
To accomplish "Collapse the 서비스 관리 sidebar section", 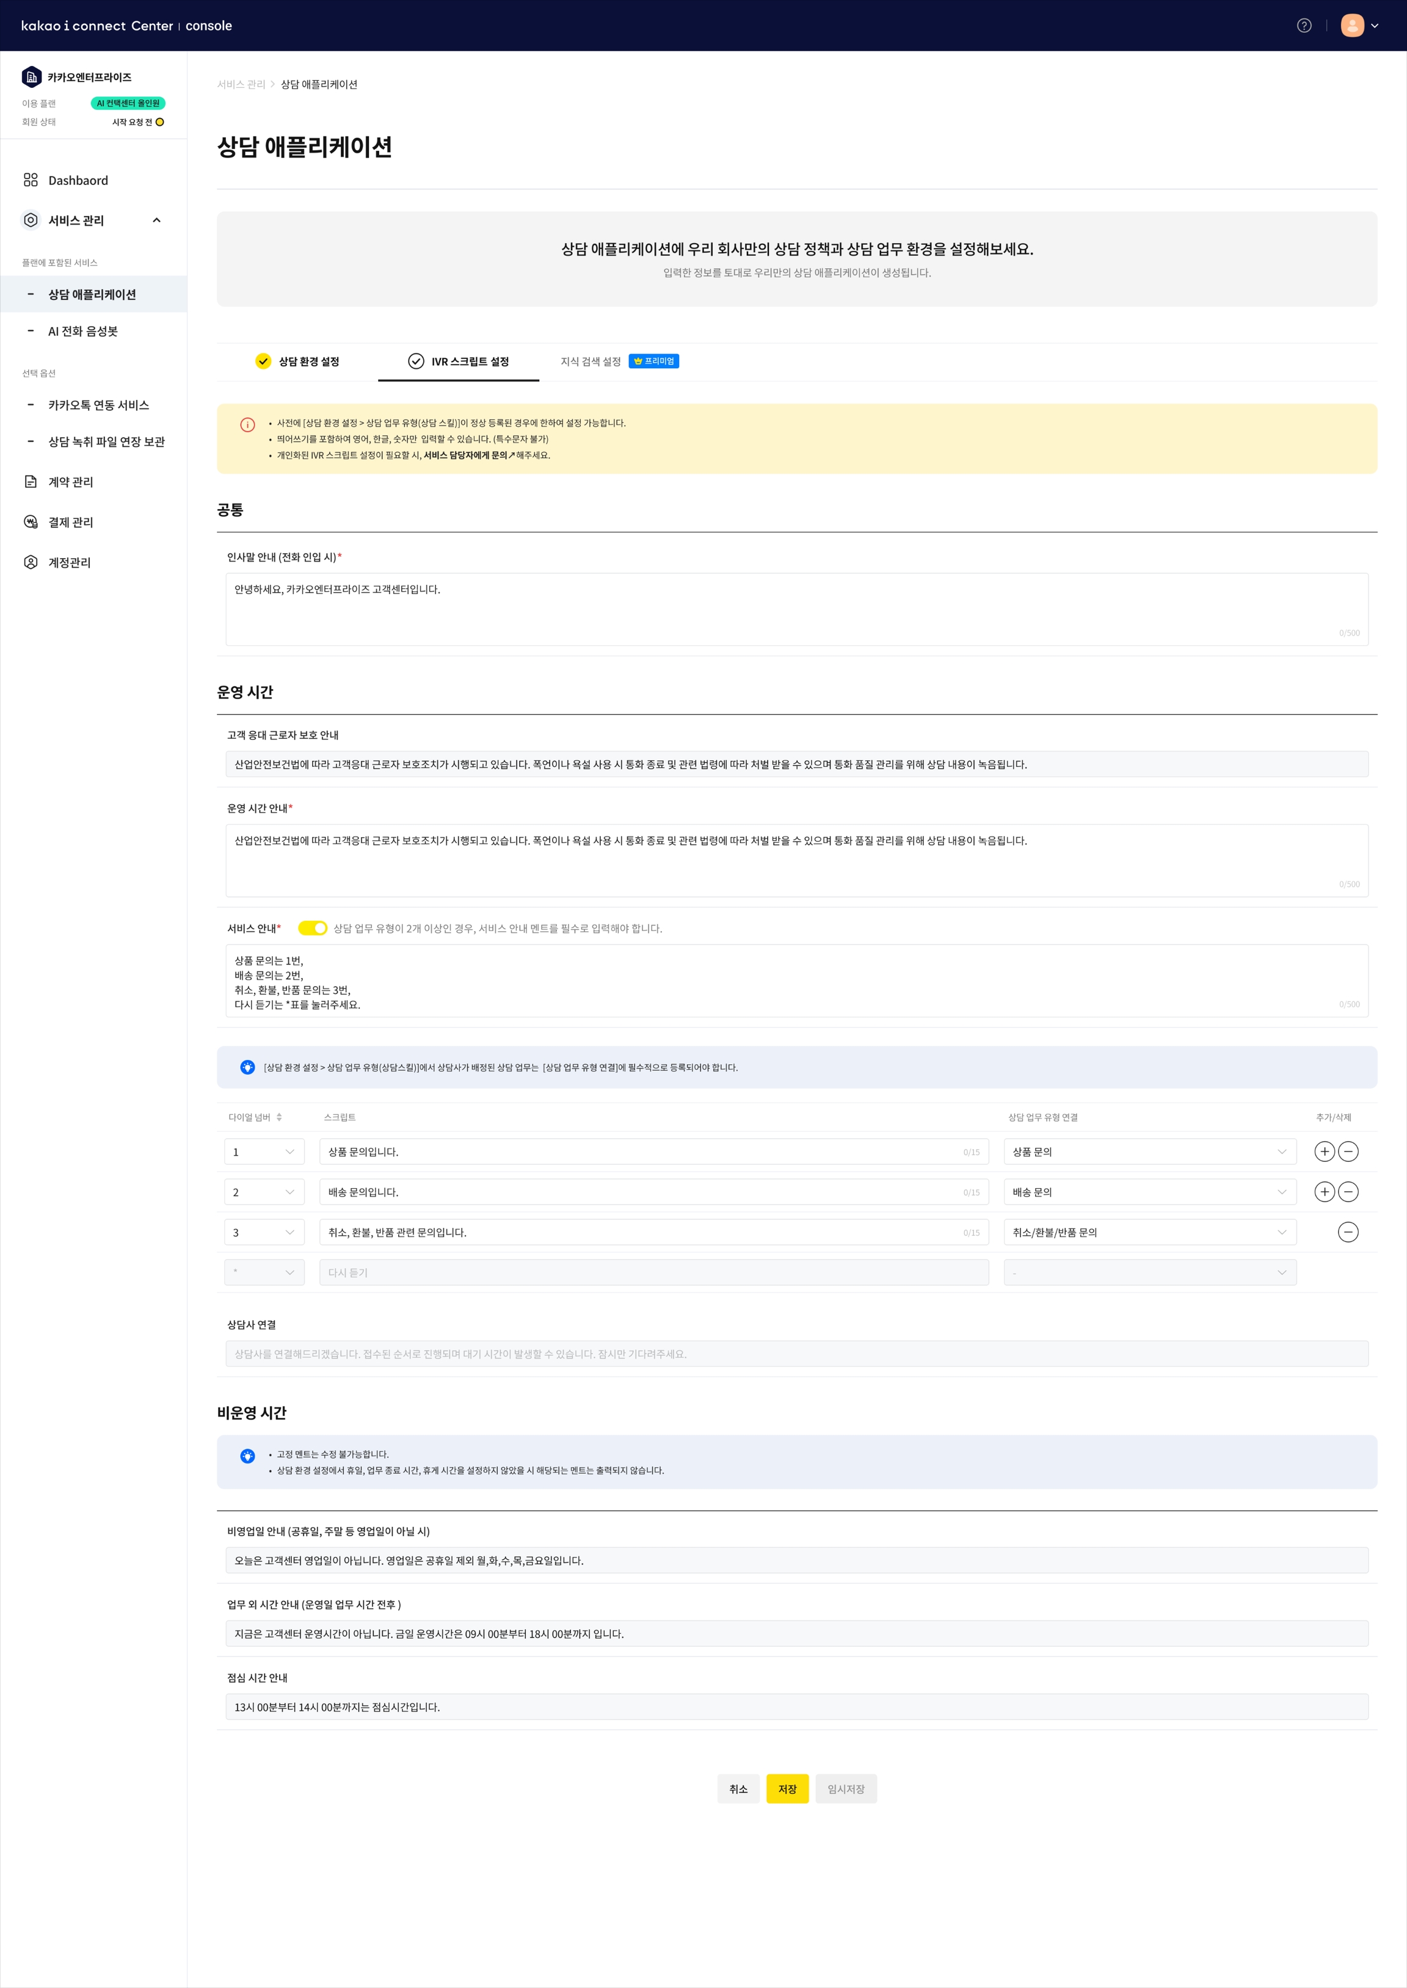I will pos(157,220).
